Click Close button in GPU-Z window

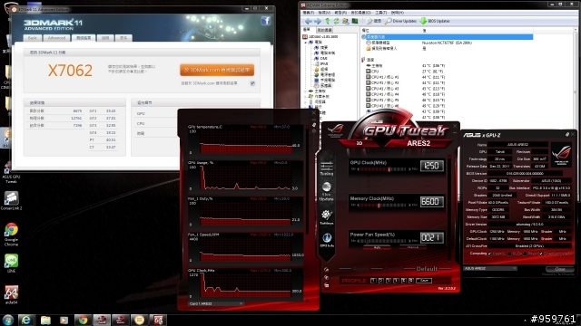(x=560, y=269)
